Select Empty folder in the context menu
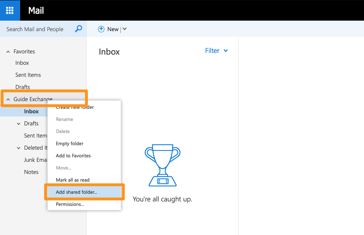The width and height of the screenshot is (364, 235). [x=70, y=143]
